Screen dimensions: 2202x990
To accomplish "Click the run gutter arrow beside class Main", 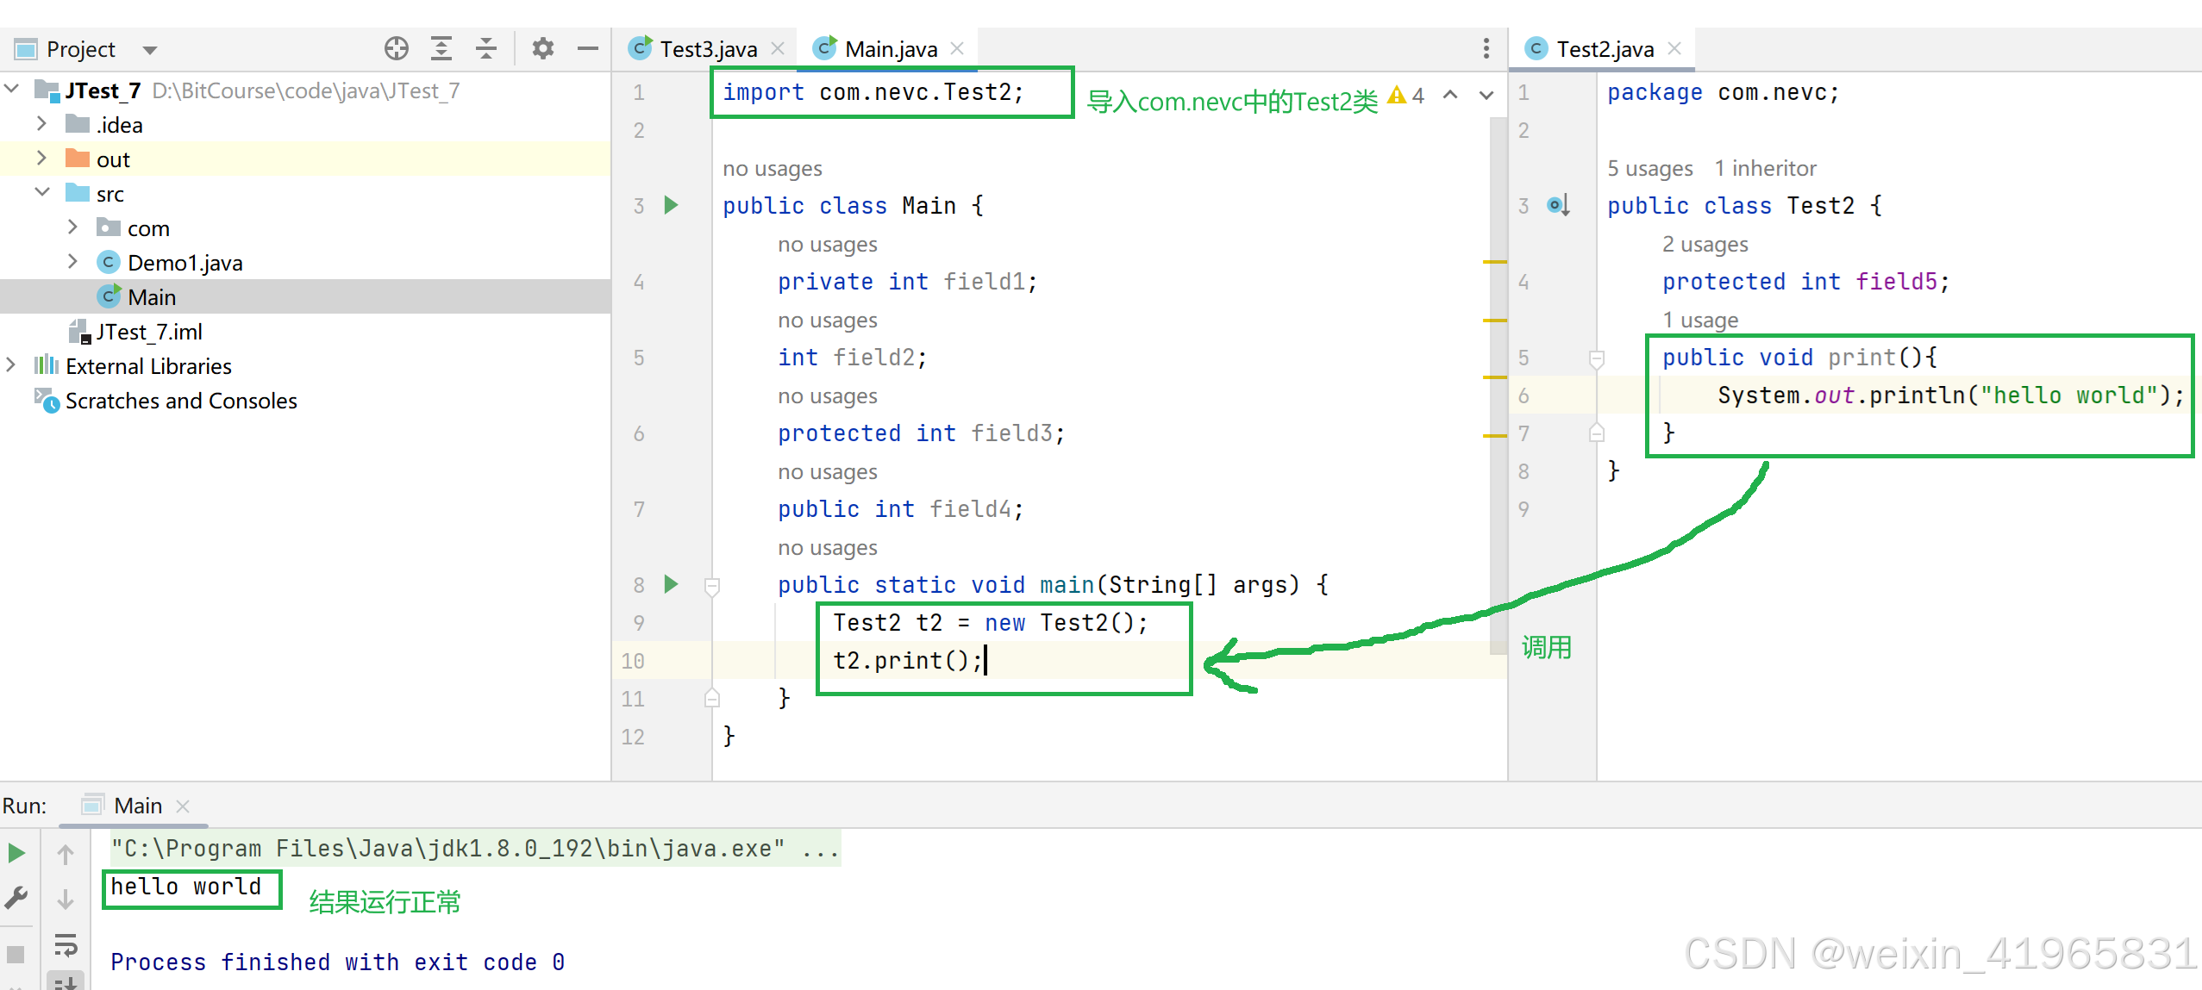I will click(672, 205).
